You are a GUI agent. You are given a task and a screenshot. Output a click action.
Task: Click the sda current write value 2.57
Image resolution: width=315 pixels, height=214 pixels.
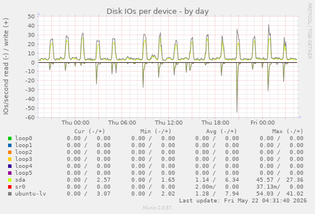coord(104,180)
